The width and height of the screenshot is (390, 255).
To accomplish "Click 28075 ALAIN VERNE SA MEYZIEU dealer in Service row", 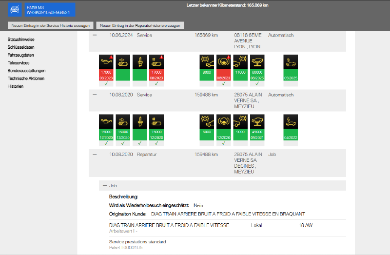I will point(248,100).
